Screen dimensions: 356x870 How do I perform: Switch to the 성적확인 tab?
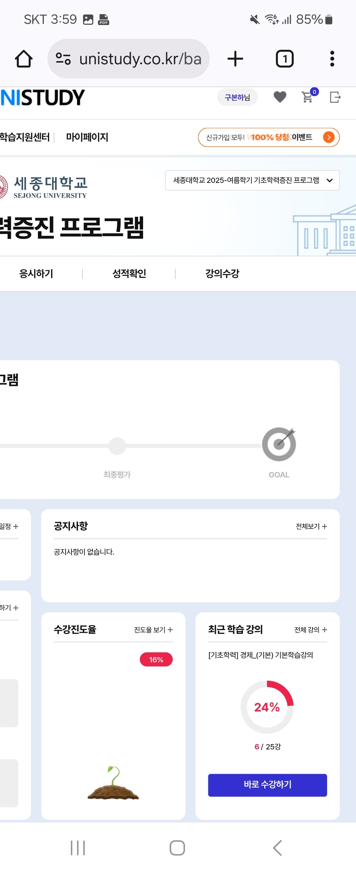coord(130,274)
